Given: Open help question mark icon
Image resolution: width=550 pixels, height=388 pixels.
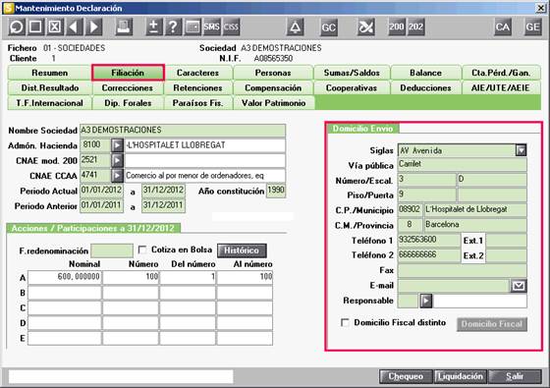Looking at the screenshot, I should pos(173,27).
